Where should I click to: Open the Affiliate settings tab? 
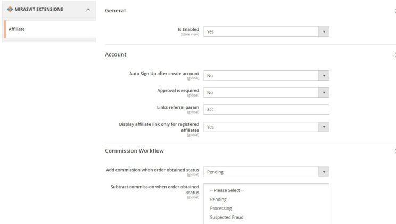(17, 29)
